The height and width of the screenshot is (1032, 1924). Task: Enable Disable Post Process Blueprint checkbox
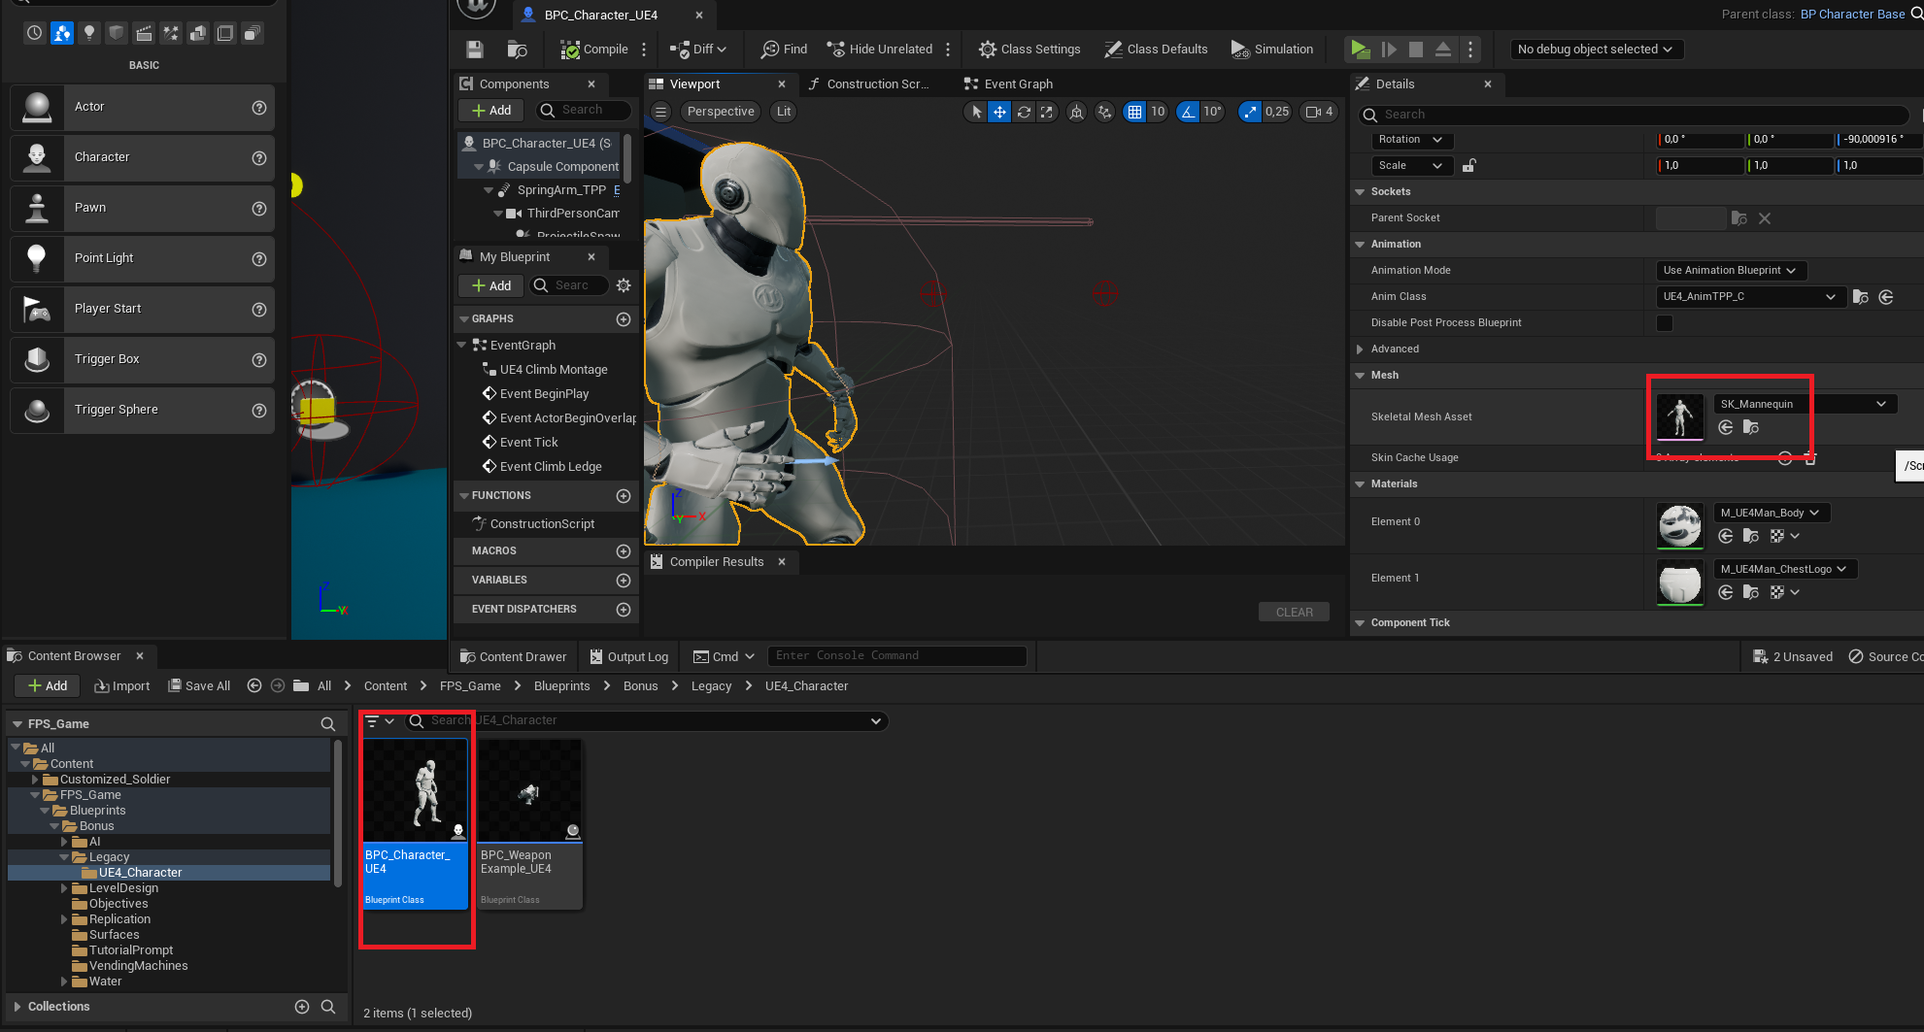click(x=1665, y=323)
